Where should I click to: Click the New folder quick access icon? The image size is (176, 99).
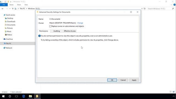[8, 2]
